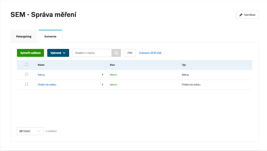Open the 10 řádků rows-per-page dropdown
This screenshot has height=151, width=267.
[x=30, y=131]
